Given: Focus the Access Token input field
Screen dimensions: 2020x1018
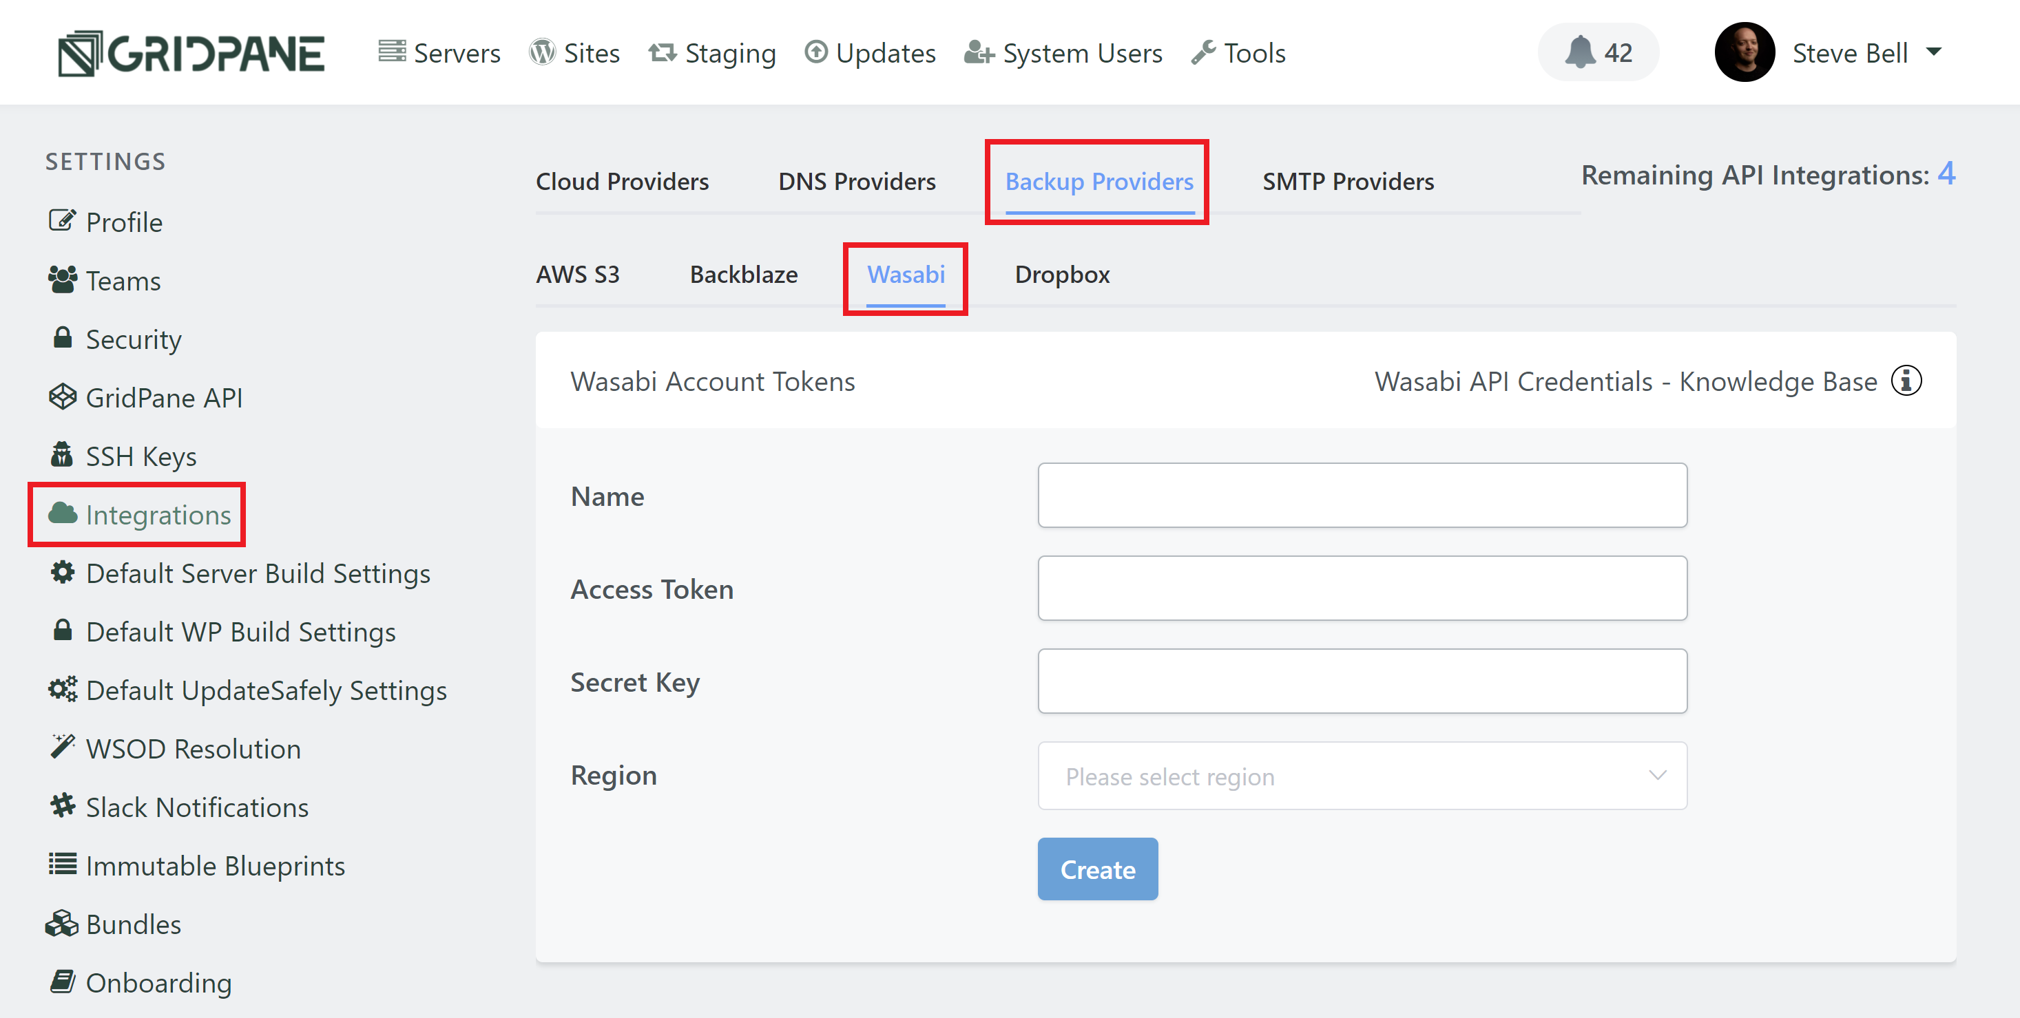Looking at the screenshot, I should coord(1362,588).
